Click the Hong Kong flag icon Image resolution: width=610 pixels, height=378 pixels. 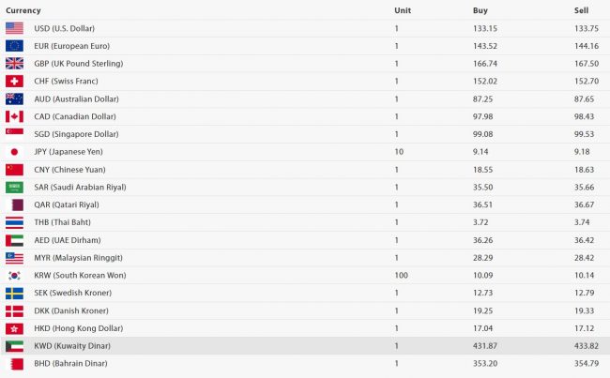pos(14,328)
